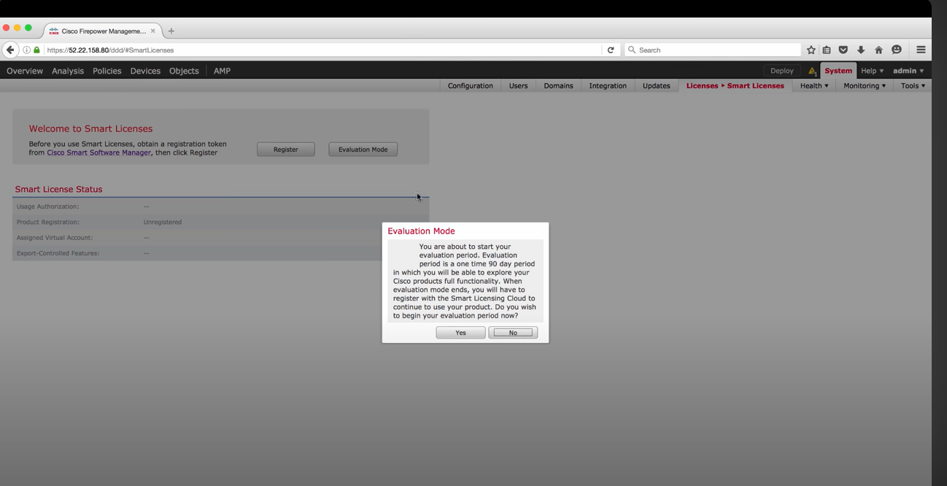This screenshot has height=486, width=947.
Task: Go to the Users tab
Action: pos(518,85)
